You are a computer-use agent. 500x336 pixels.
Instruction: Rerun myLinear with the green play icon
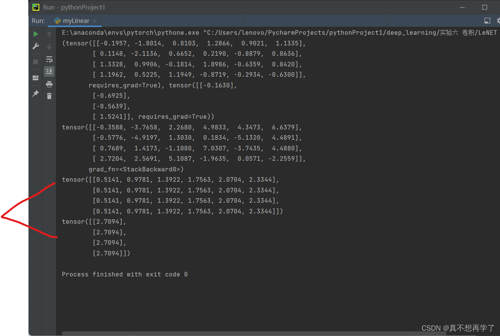(x=36, y=34)
